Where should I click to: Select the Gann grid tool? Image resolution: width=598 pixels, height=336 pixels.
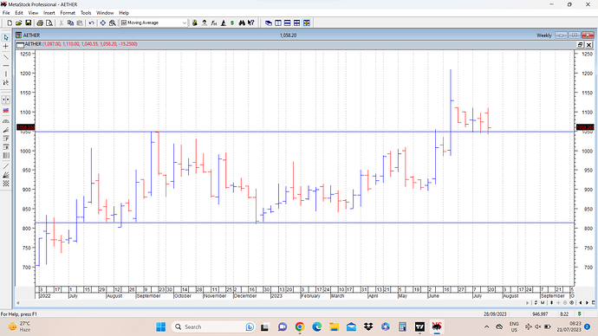(x=6, y=184)
